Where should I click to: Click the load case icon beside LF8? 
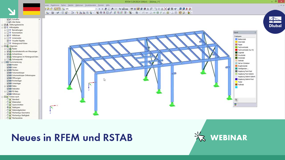tap(63, 9)
